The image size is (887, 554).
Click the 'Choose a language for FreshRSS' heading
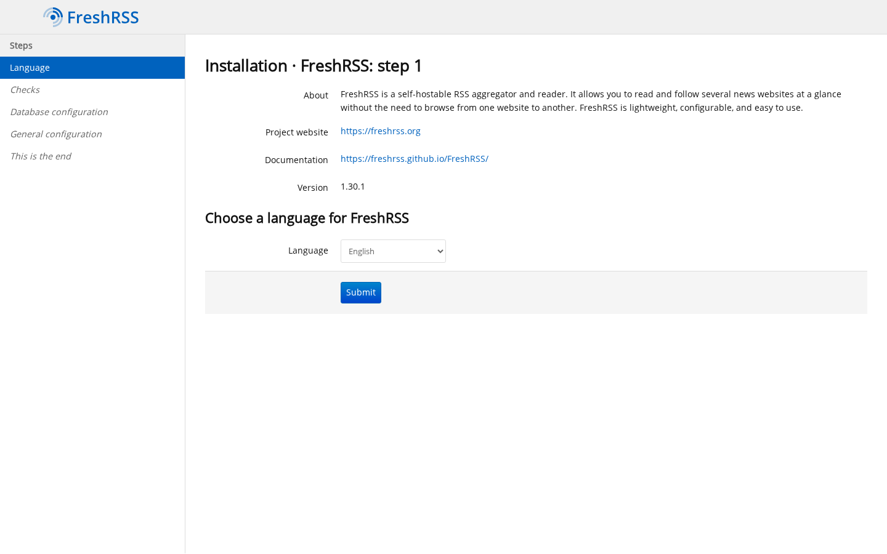[307, 218]
